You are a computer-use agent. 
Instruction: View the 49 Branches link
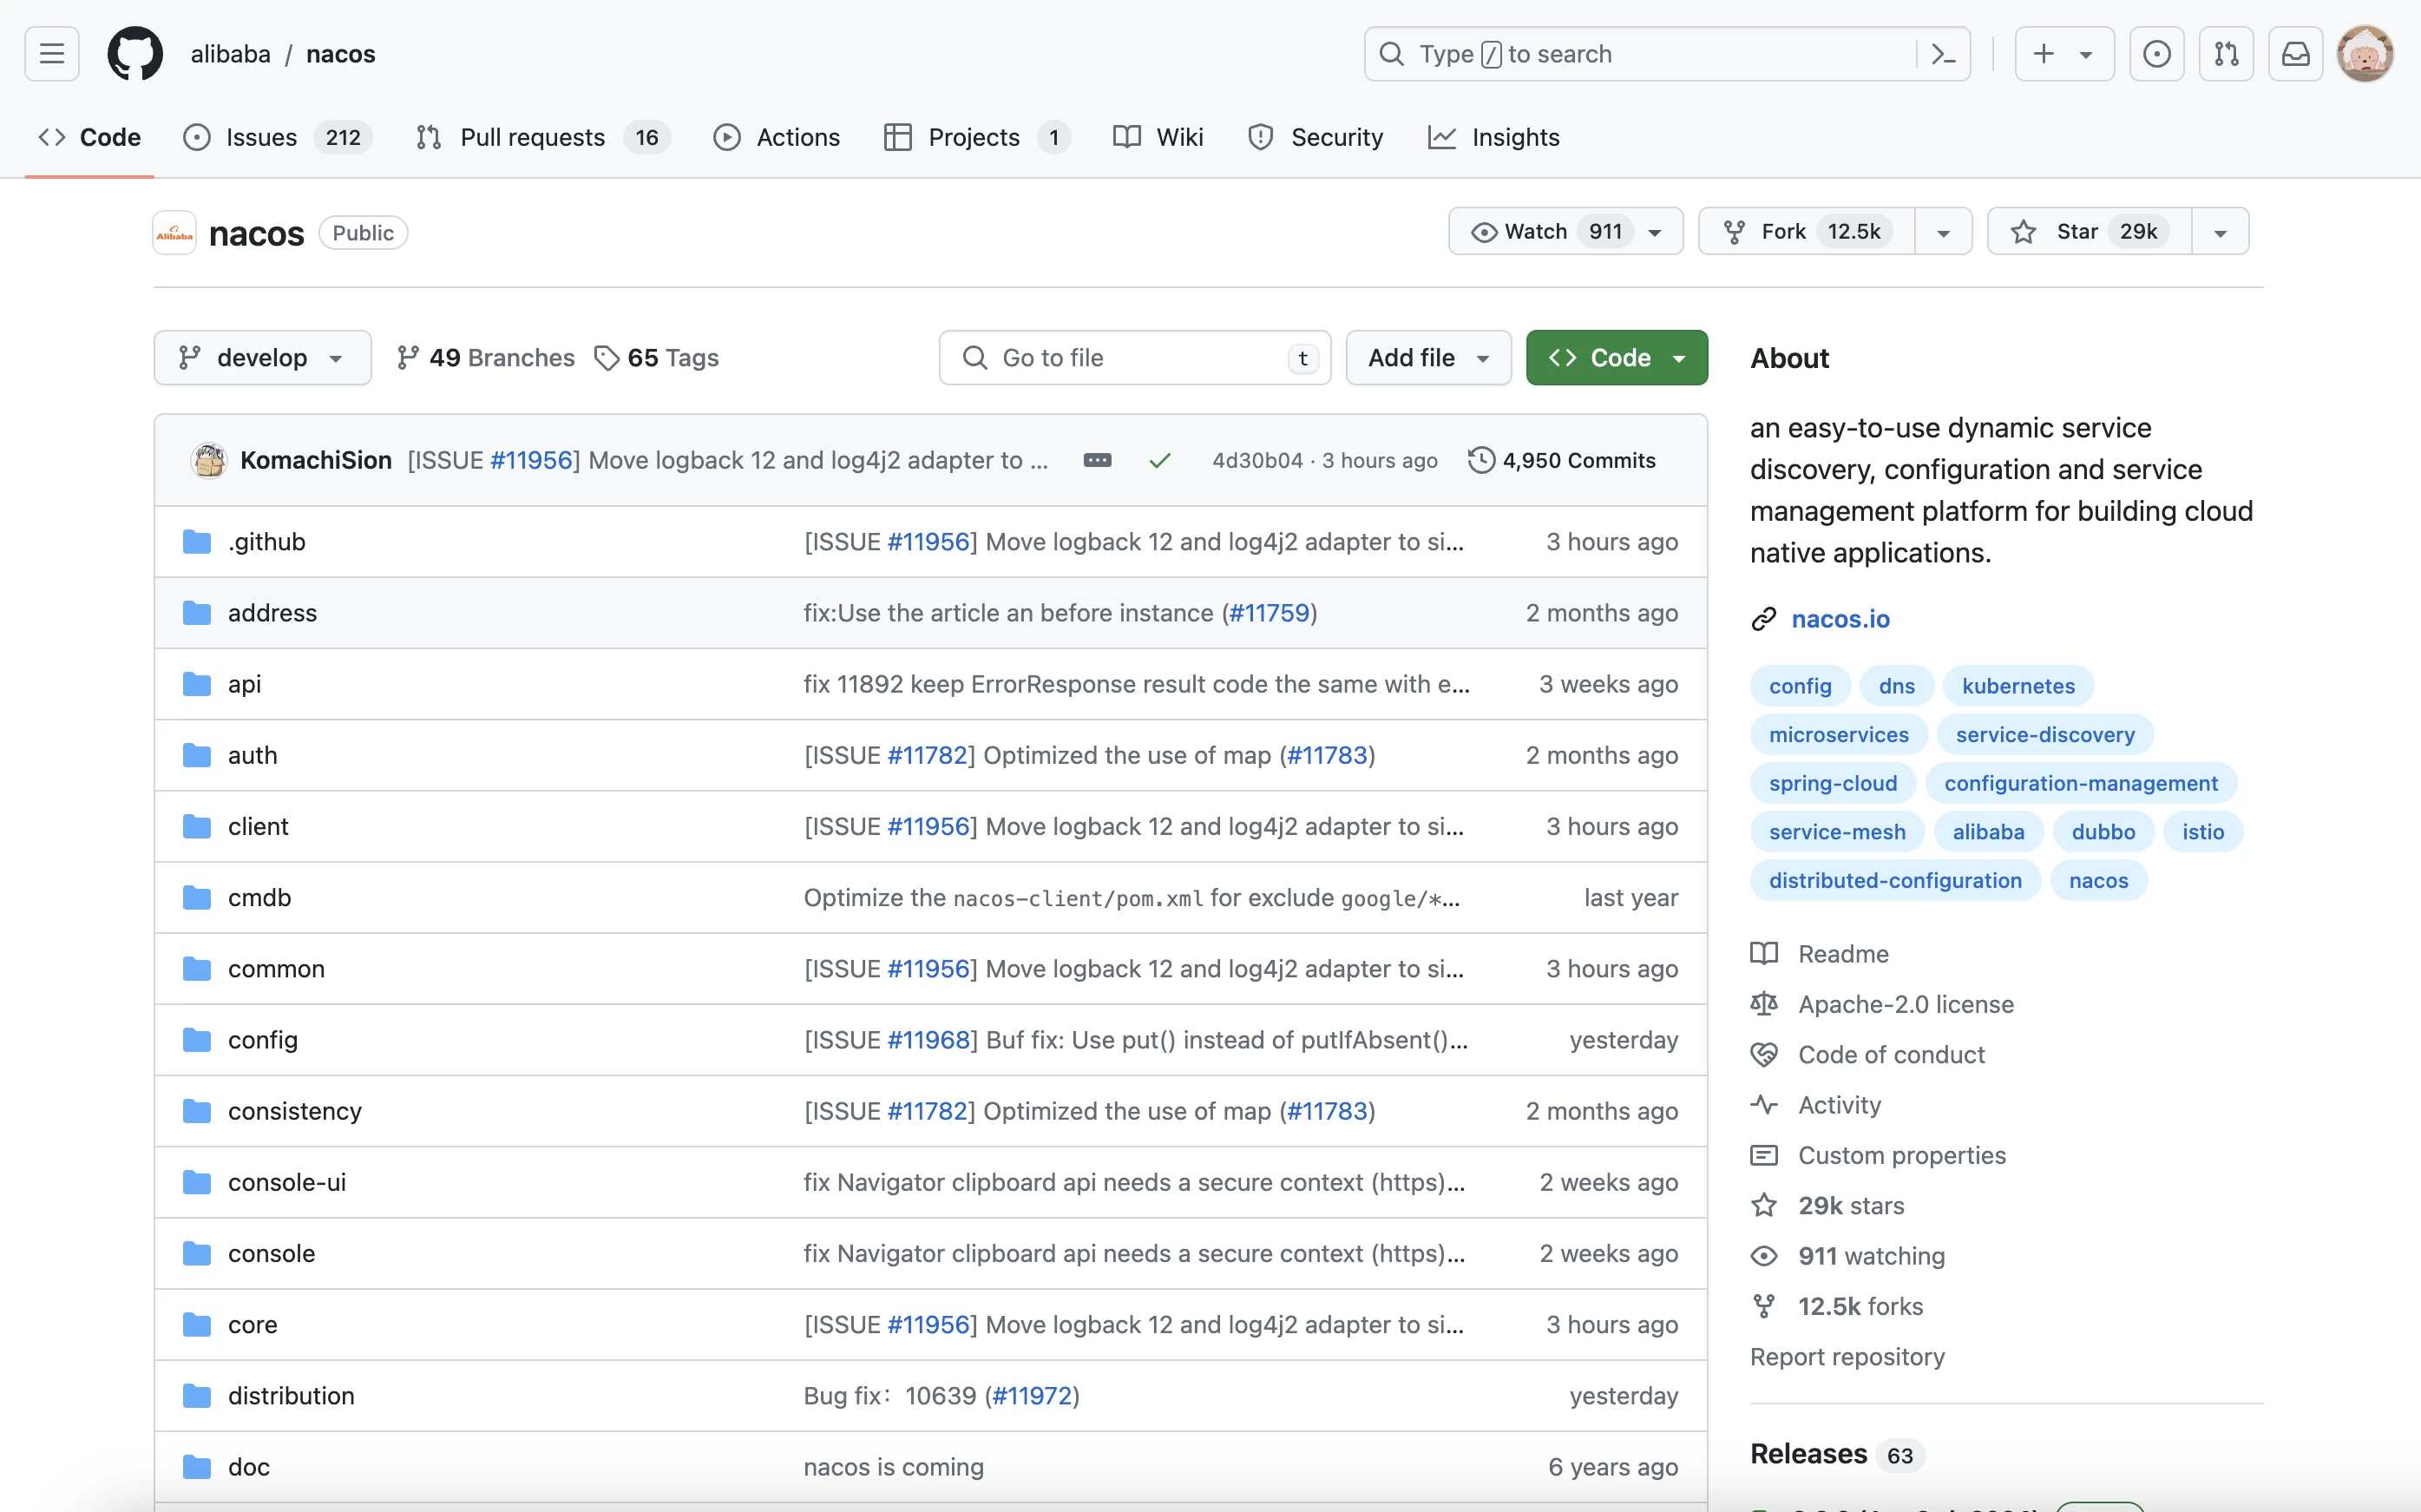[486, 358]
